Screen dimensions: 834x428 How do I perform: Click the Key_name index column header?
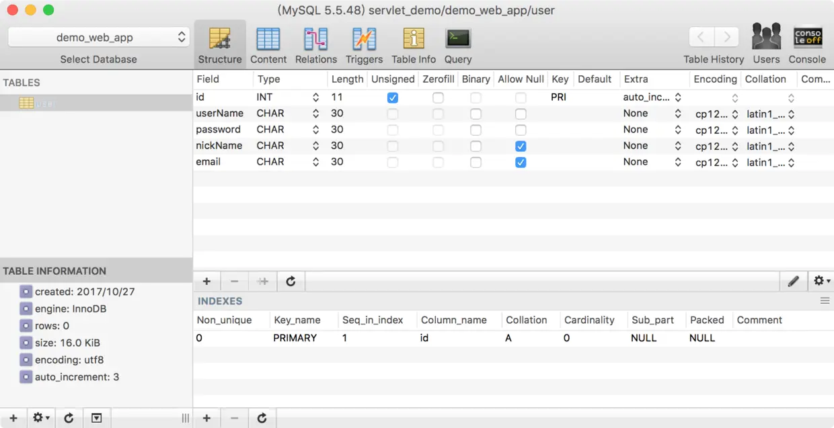[x=303, y=320]
